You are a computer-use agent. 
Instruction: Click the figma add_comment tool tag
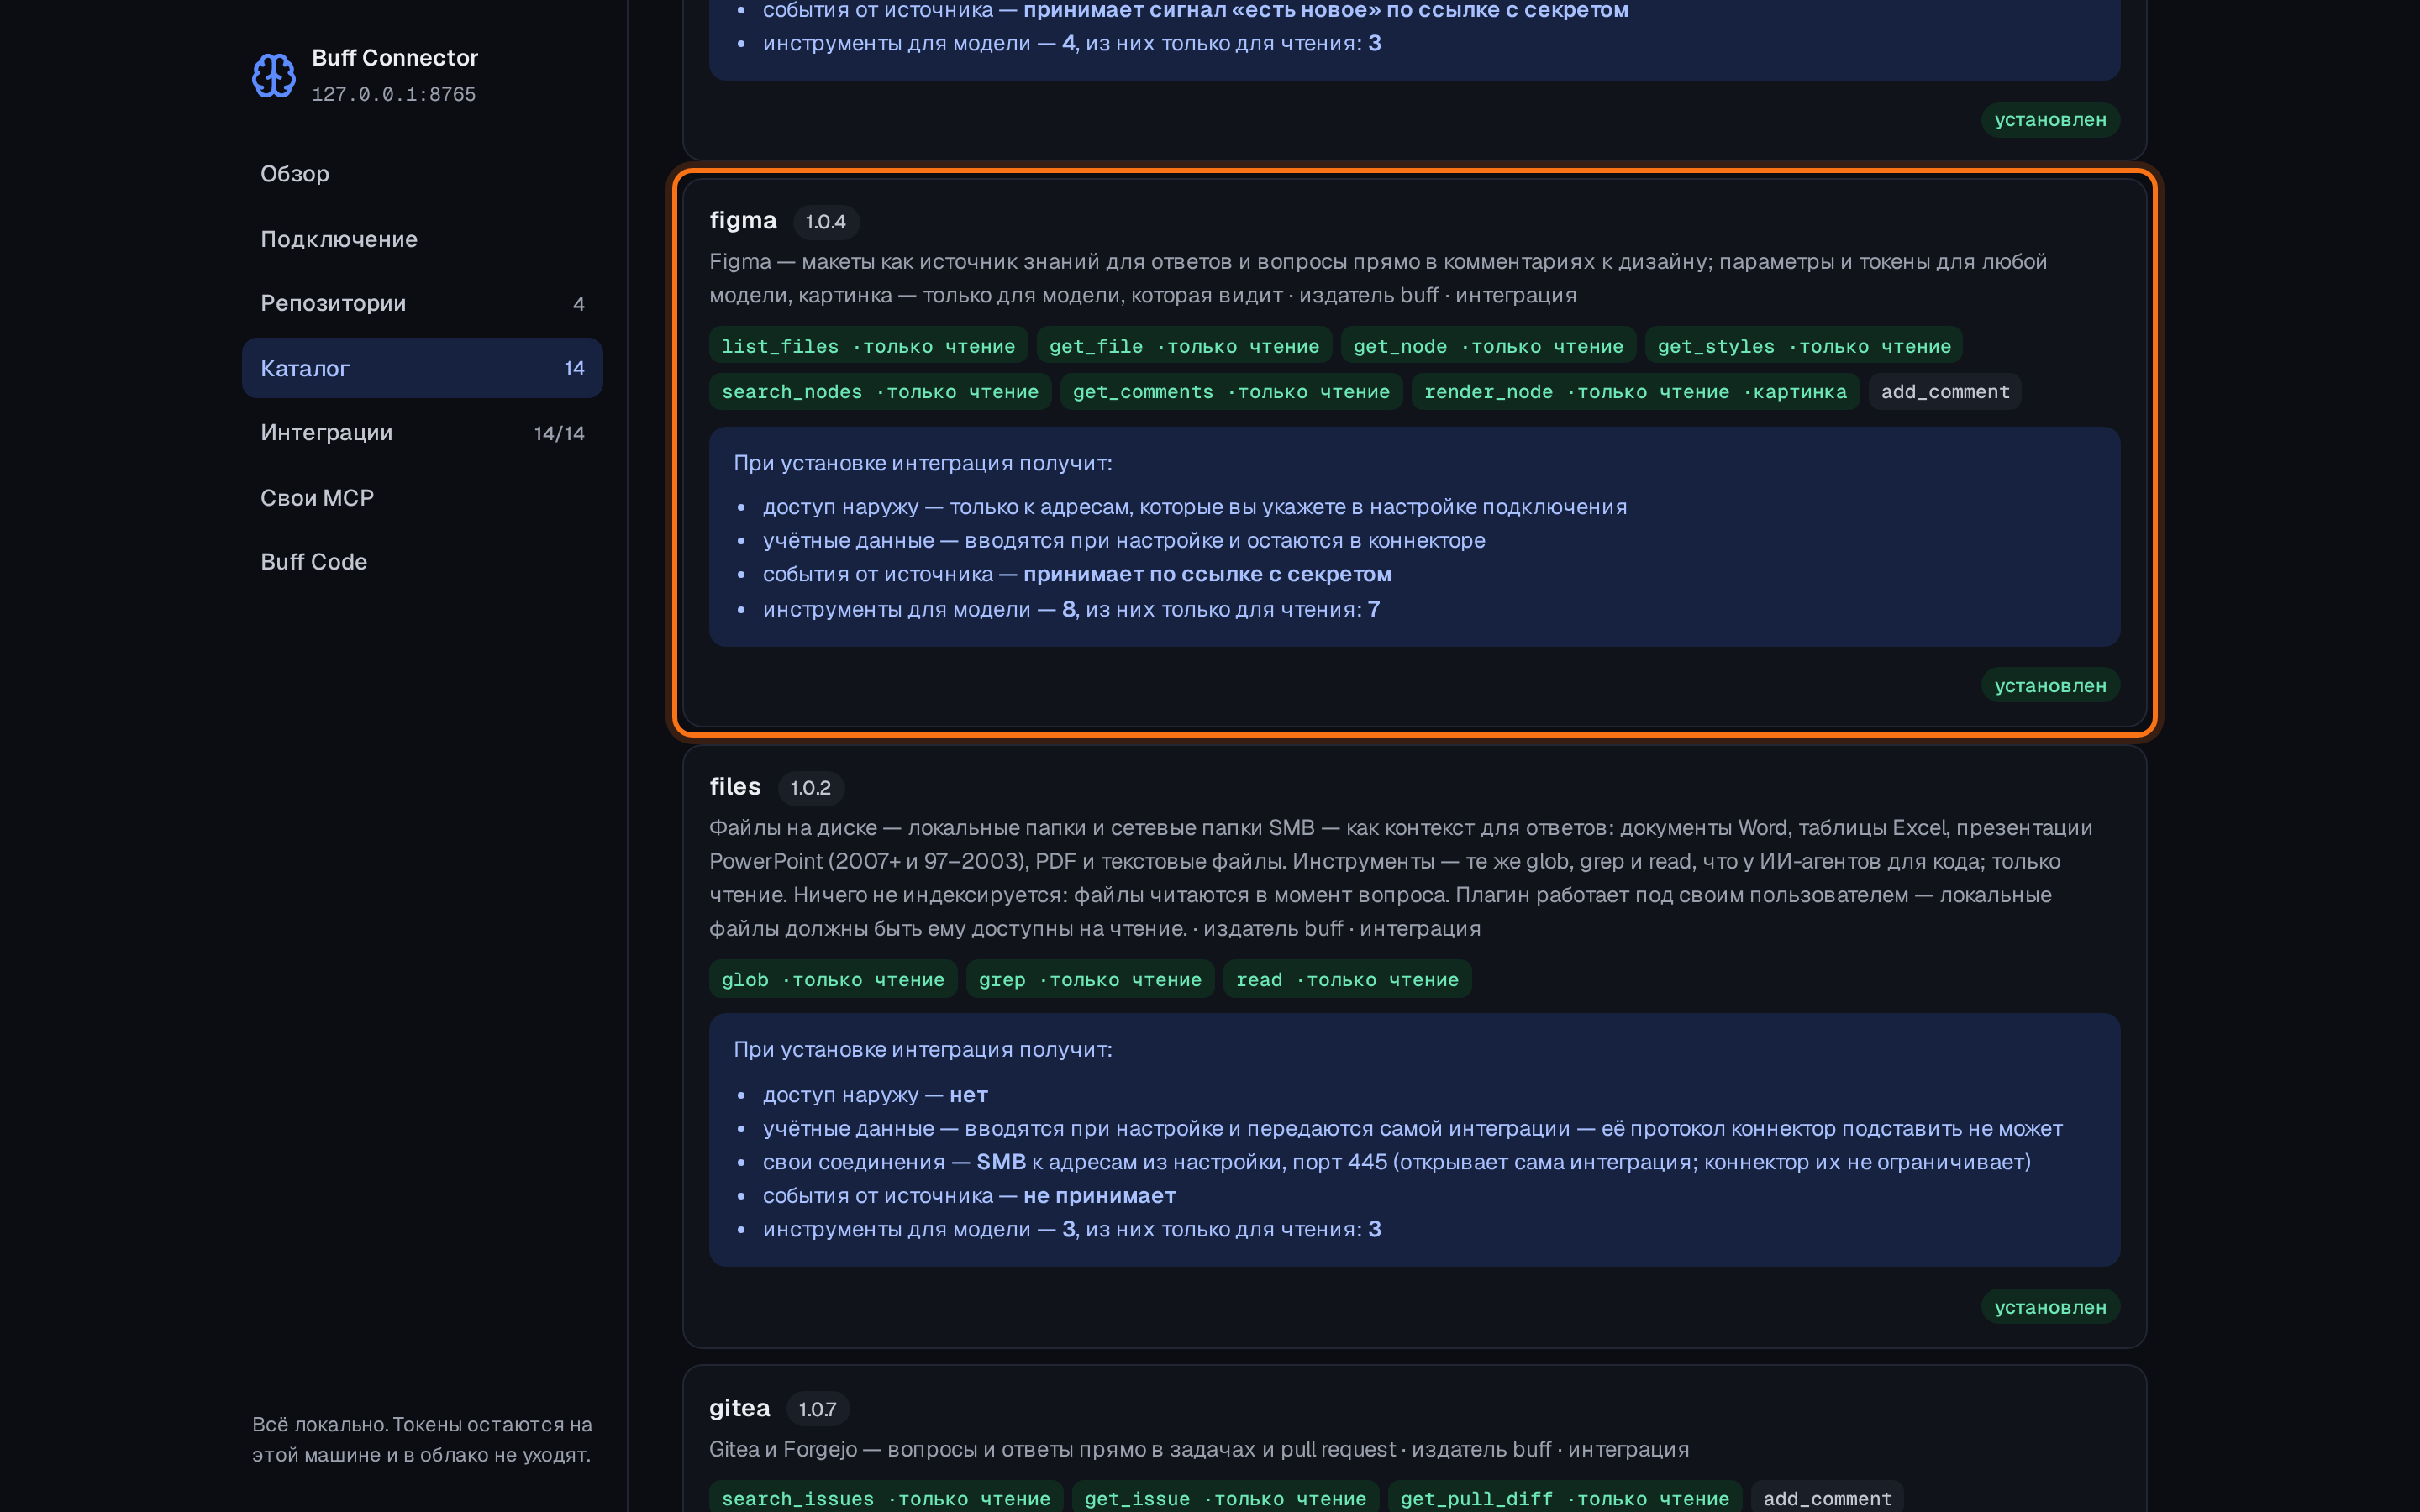click(1945, 392)
